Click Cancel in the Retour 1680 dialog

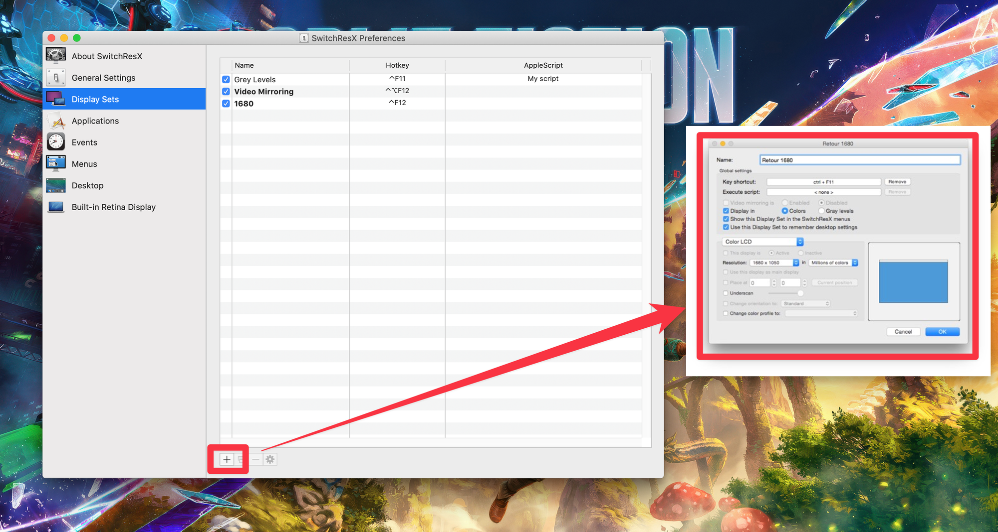903,332
